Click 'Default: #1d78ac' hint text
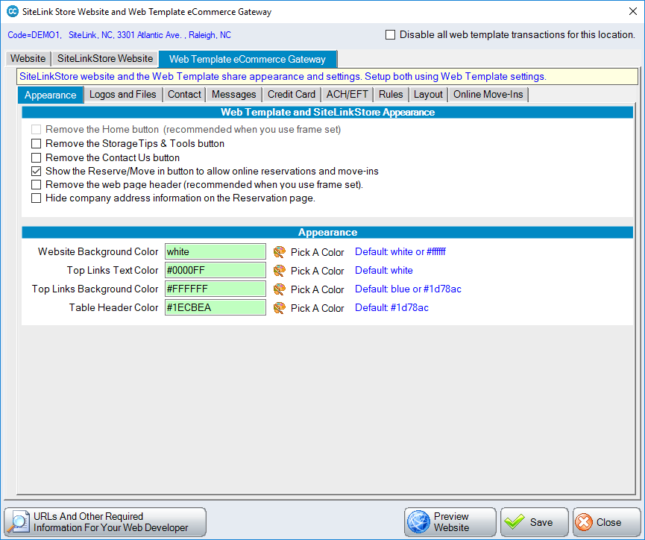This screenshot has height=540, width=645. click(391, 307)
